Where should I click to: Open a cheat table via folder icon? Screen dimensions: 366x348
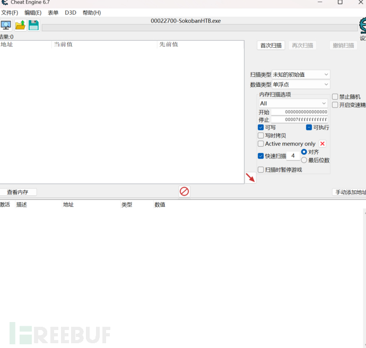[20, 25]
